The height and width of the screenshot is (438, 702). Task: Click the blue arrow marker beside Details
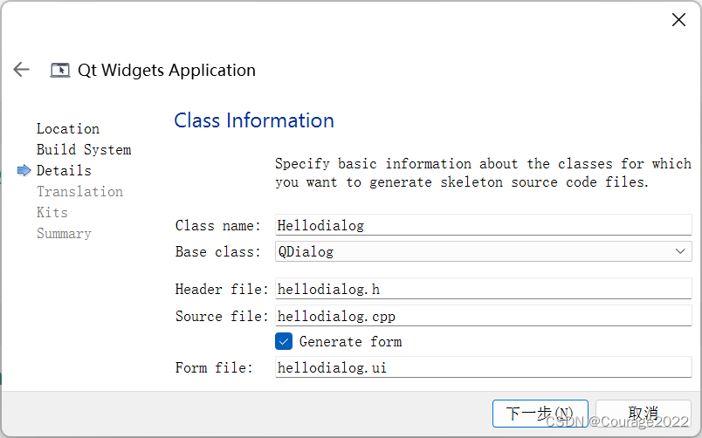coord(24,170)
